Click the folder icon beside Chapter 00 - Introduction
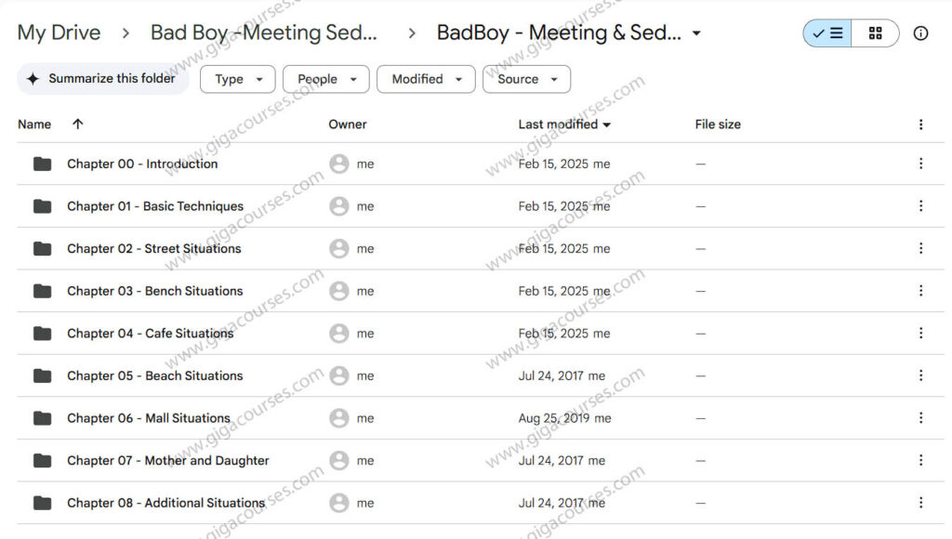This screenshot has height=539, width=952. [x=42, y=163]
